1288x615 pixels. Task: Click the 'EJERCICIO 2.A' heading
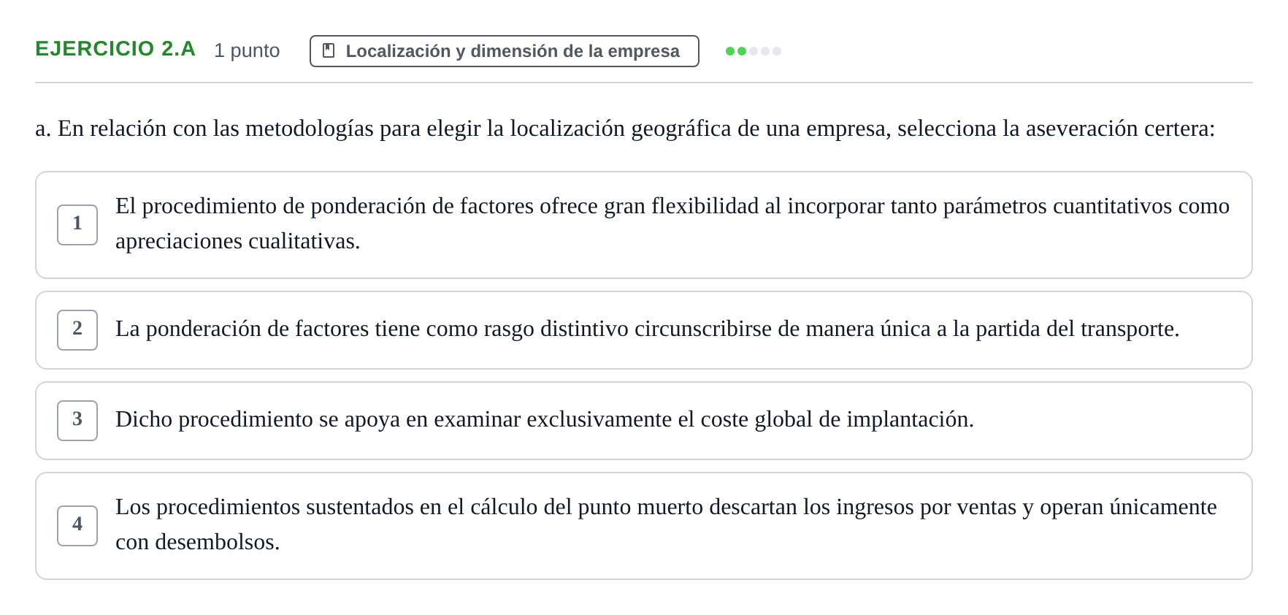(x=115, y=49)
